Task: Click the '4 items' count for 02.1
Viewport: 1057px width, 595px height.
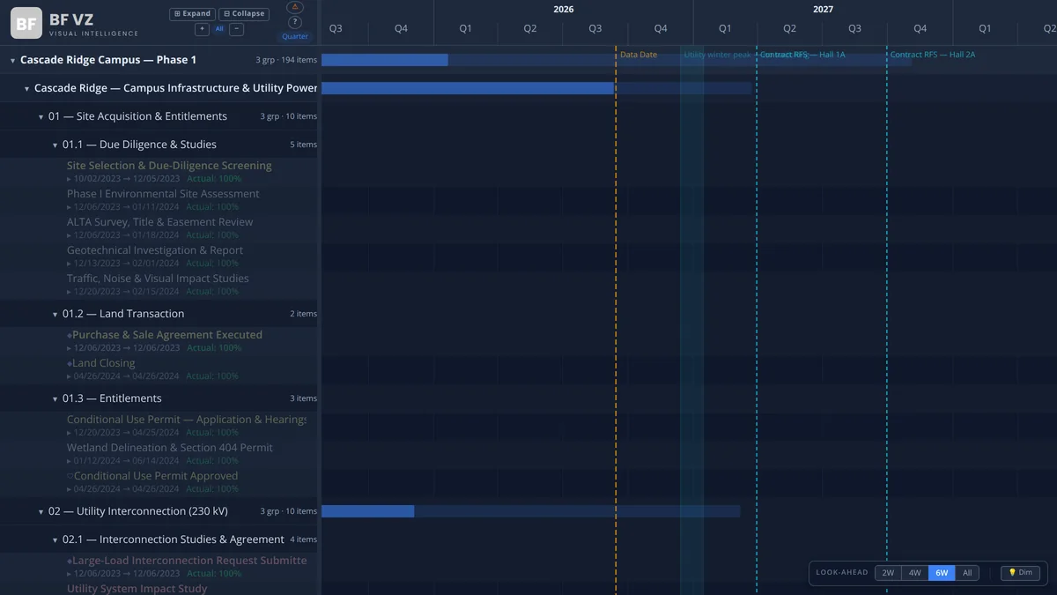Action: tap(303, 539)
